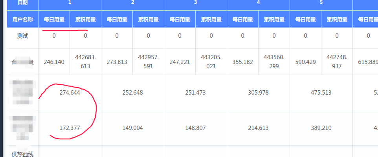Image resolution: width=378 pixels, height=157 pixels.
Task: Select the date 3 column header
Action: 195,2
